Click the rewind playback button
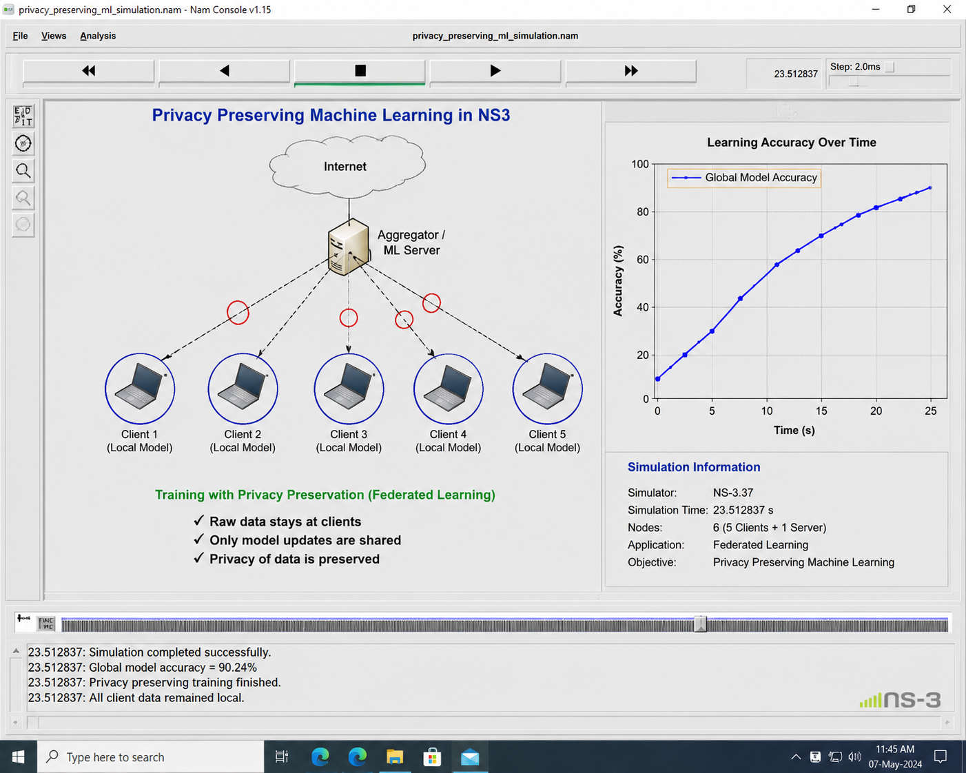 [x=88, y=71]
